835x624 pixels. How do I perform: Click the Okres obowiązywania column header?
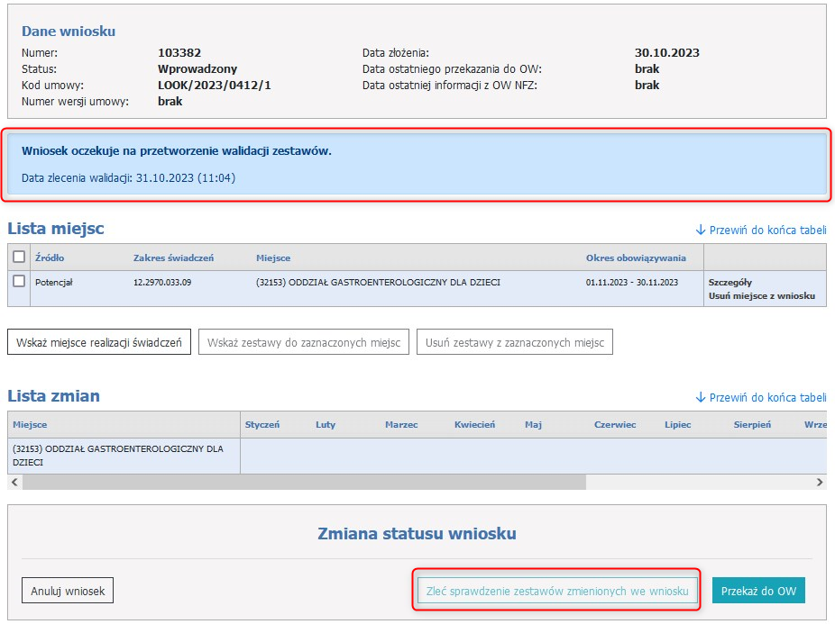click(x=636, y=258)
